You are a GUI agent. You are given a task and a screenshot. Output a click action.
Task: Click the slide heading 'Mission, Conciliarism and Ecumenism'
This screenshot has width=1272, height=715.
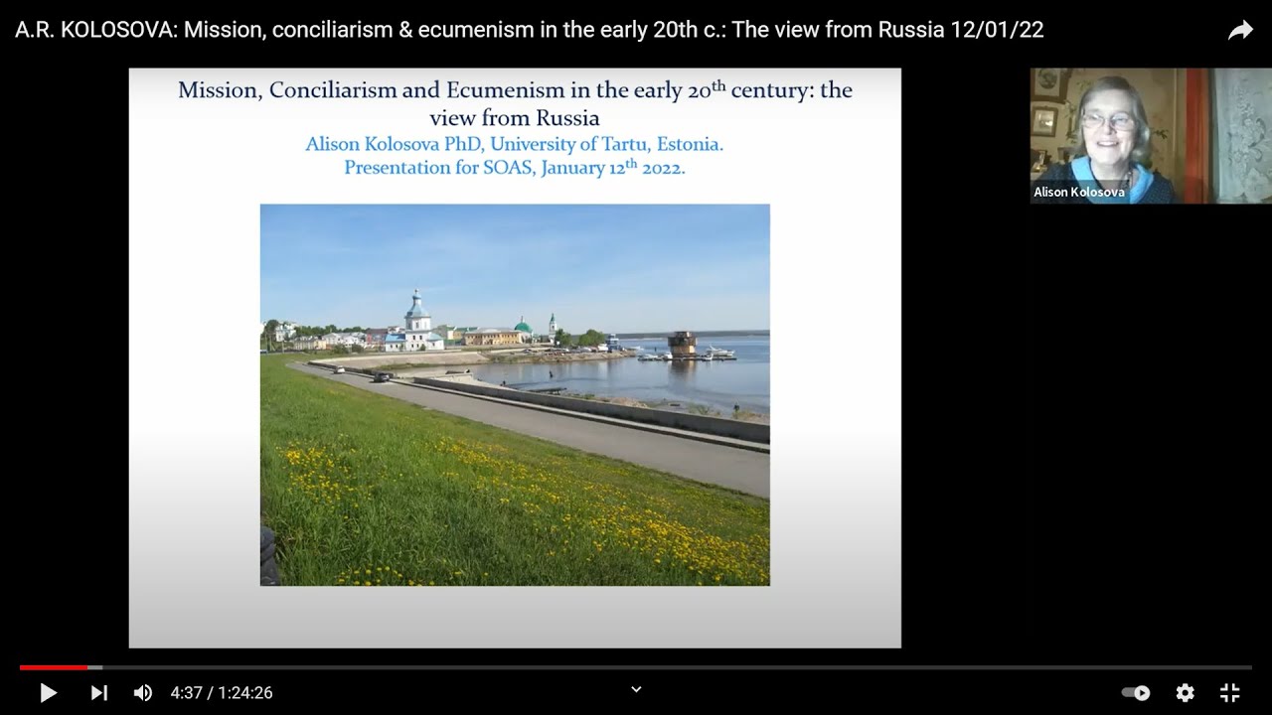515,103
